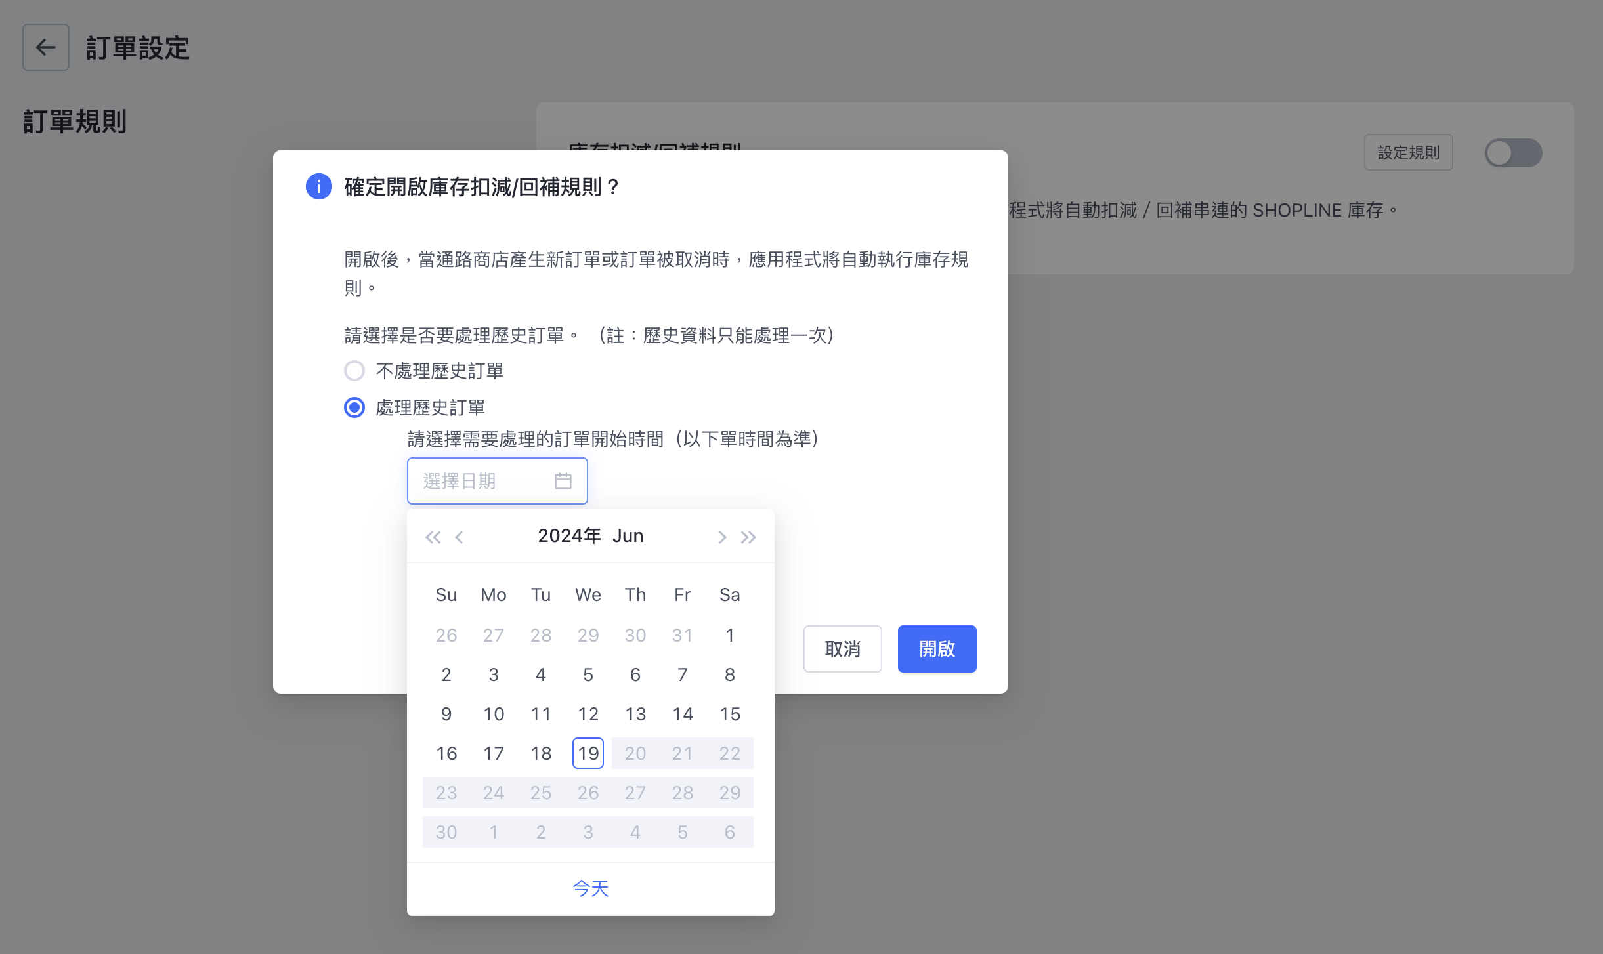Viewport: 1603px width, 954px height.
Task: Pick June 11 in the calendar
Action: pyautogui.click(x=541, y=714)
